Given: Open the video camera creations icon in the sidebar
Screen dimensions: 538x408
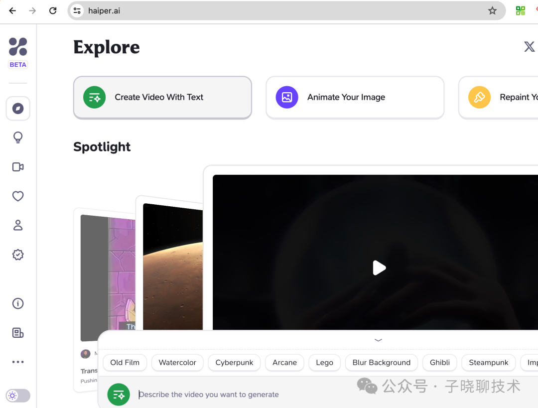Looking at the screenshot, I should pyautogui.click(x=18, y=167).
